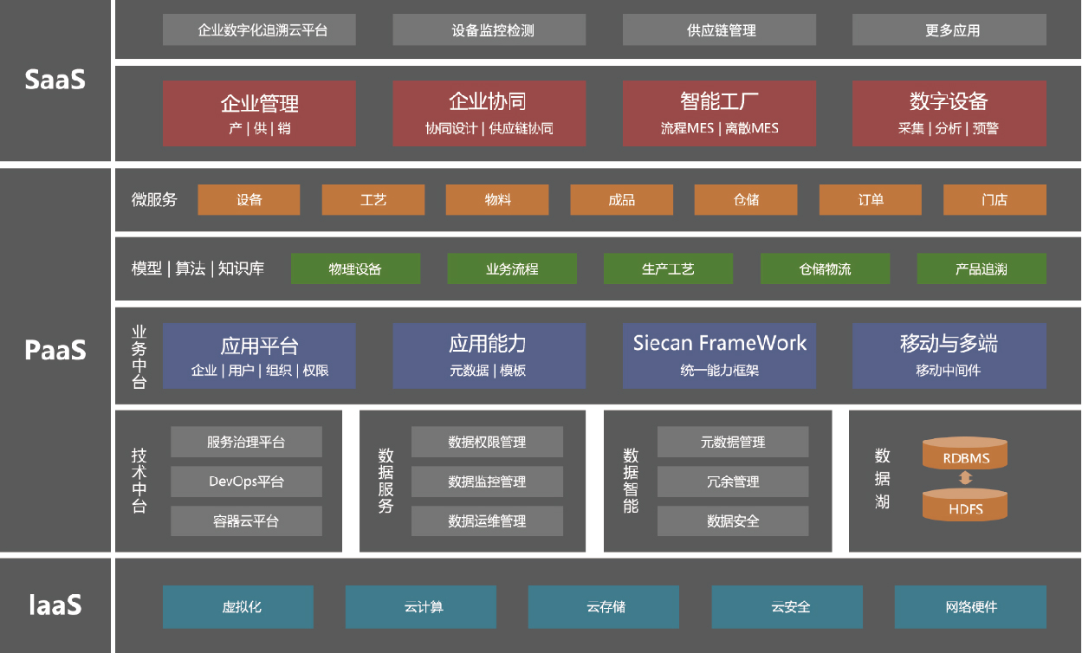Click the 仓储 microservice block
This screenshot has height=653, width=1082.
point(746,200)
